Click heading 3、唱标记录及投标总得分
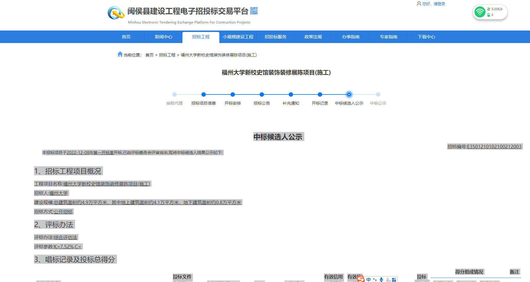The width and height of the screenshot is (530, 282). point(75,259)
